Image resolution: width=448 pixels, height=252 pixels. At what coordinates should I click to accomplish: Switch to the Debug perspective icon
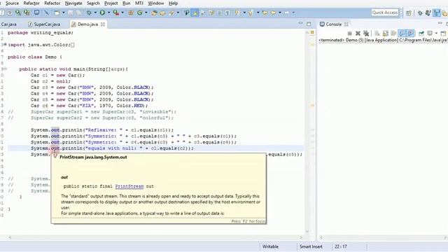point(420,13)
